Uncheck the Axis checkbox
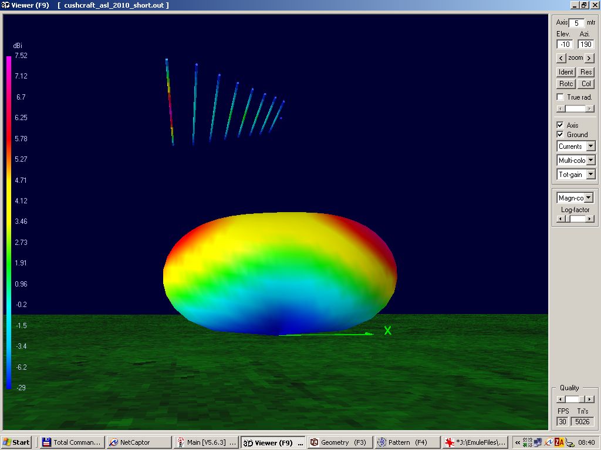The image size is (601, 450). (561, 125)
